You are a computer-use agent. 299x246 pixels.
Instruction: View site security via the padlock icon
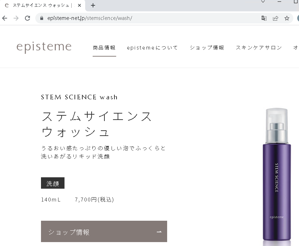pyautogui.click(x=42, y=18)
